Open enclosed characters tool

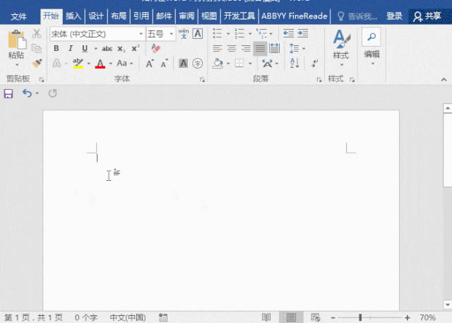tap(198, 63)
